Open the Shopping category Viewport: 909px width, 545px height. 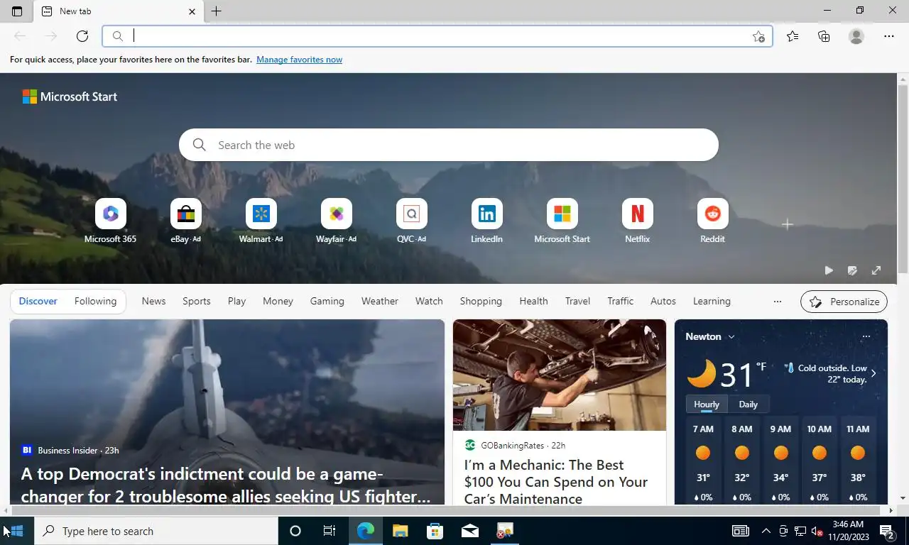point(481,301)
